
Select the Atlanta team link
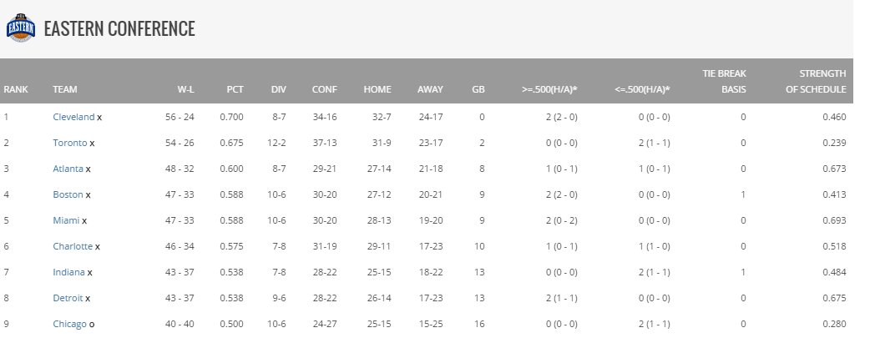68,169
